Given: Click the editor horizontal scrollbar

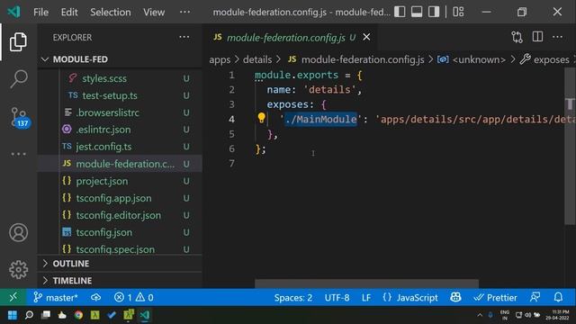Looking at the screenshot, I should 366,283.
